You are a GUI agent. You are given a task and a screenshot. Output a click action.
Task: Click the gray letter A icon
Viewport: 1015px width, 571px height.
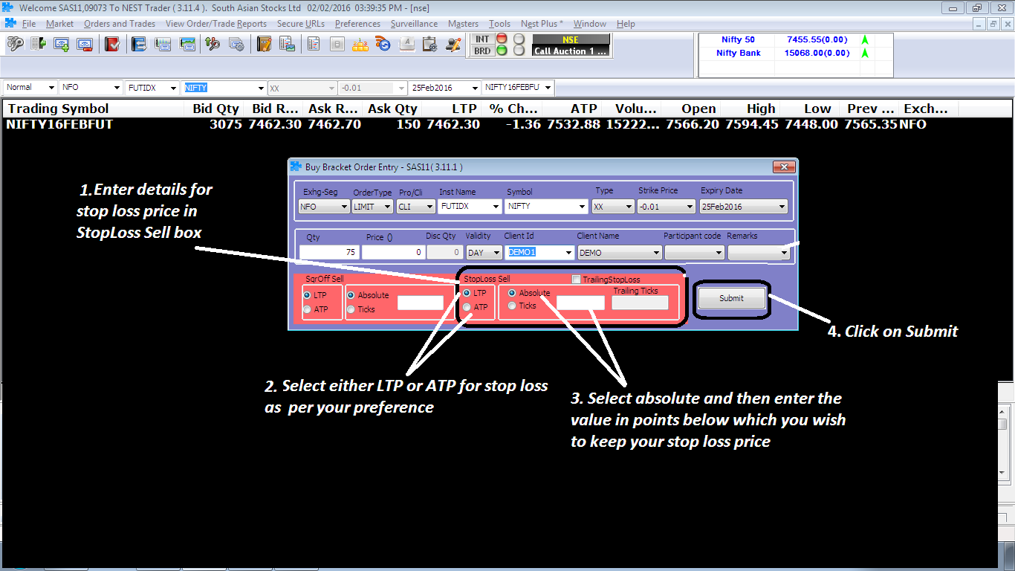click(x=406, y=45)
